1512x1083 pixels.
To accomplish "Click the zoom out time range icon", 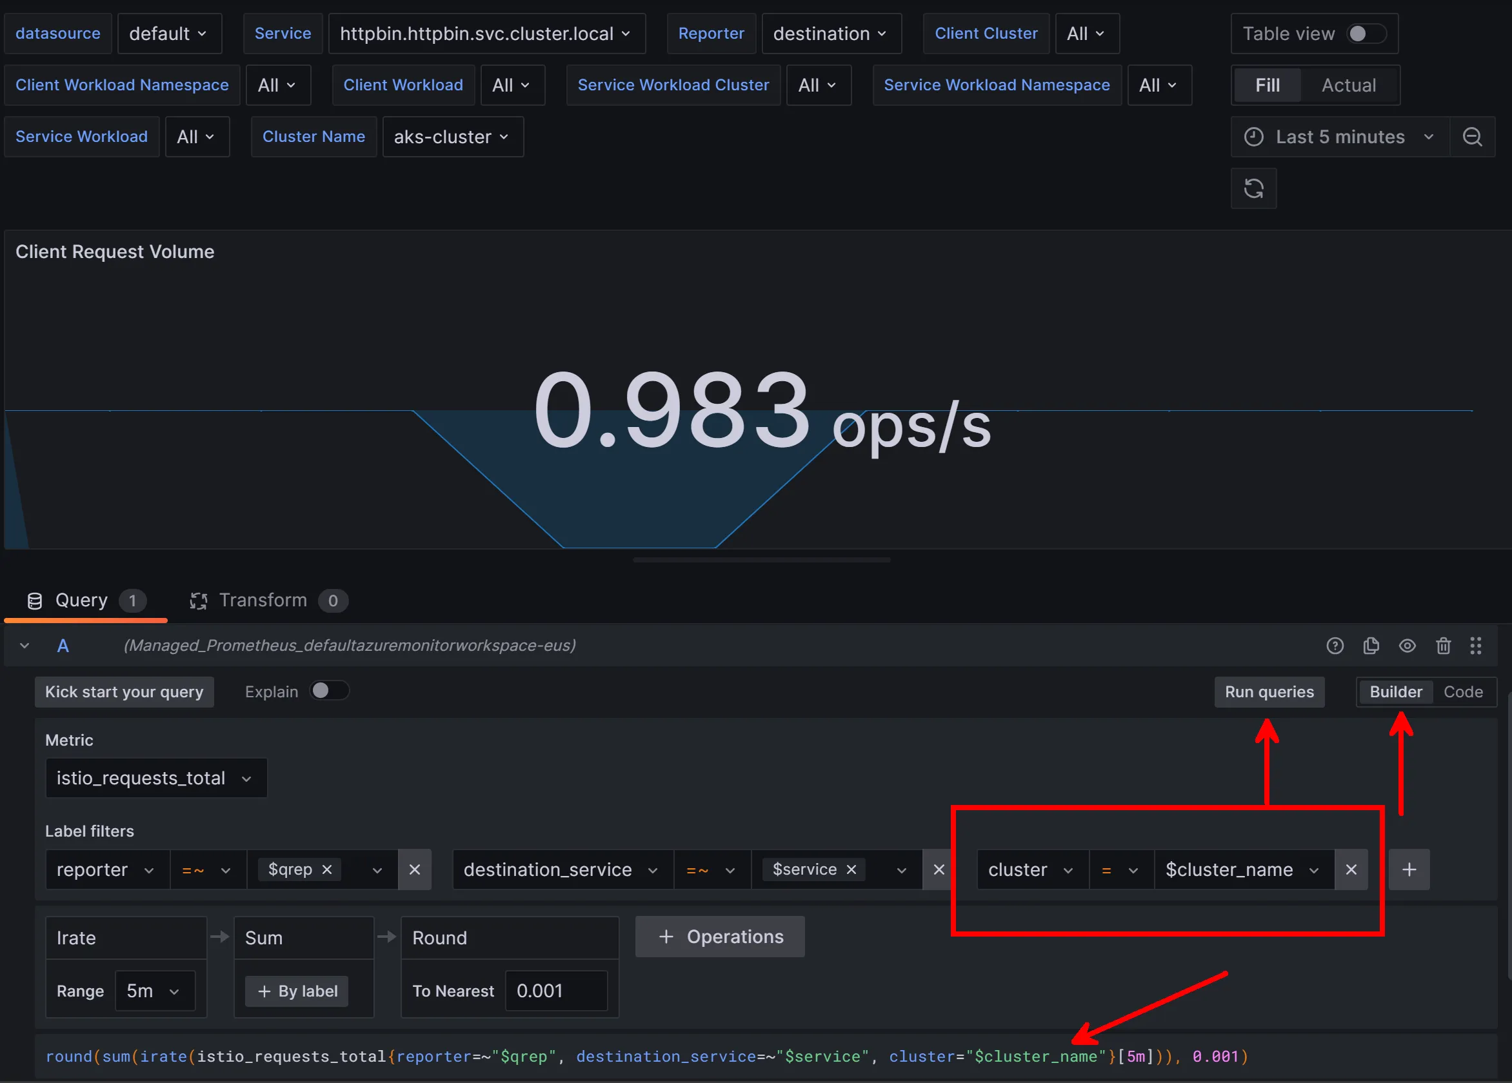I will [x=1472, y=137].
